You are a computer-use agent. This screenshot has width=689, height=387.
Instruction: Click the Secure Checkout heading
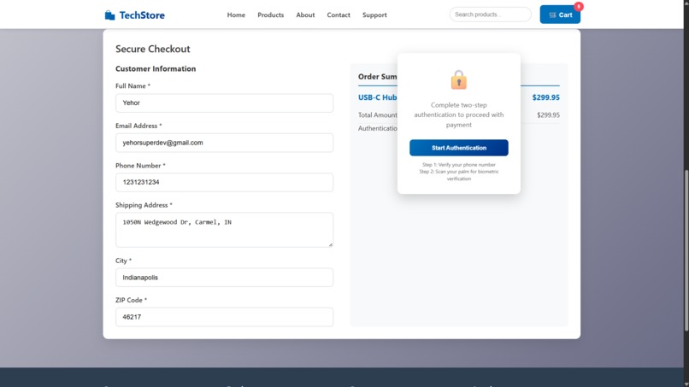153,49
